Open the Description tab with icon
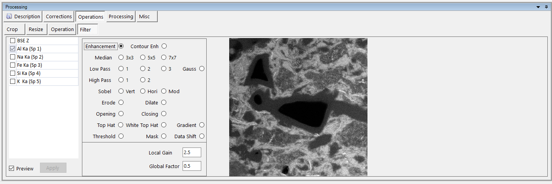The height and width of the screenshot is (184, 552). click(x=23, y=17)
